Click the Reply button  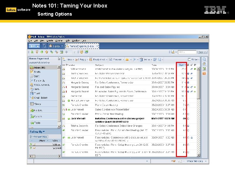click(81, 60)
